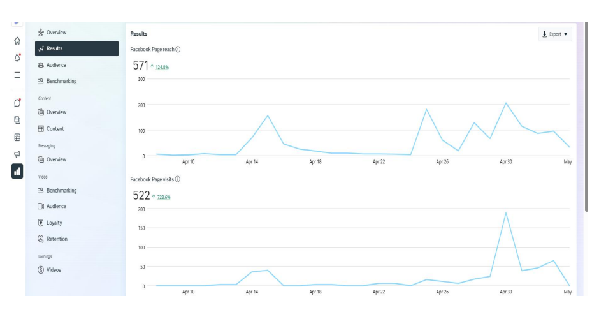Select Results in the sidebar
Viewport: 599px width, 319px height.
click(76, 48)
